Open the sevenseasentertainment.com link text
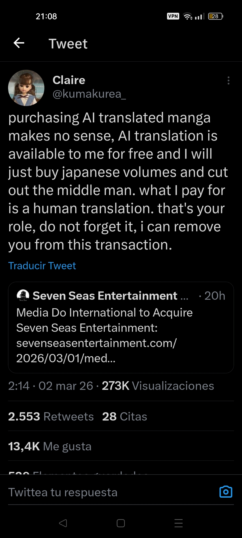Viewport: 242px width, 538px height. [96, 343]
